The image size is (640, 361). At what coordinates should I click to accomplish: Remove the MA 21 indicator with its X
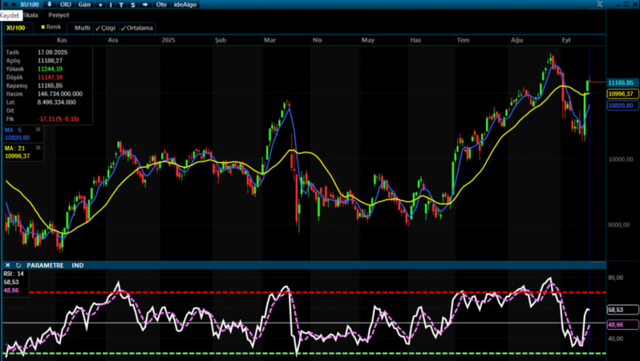[x=38, y=148]
